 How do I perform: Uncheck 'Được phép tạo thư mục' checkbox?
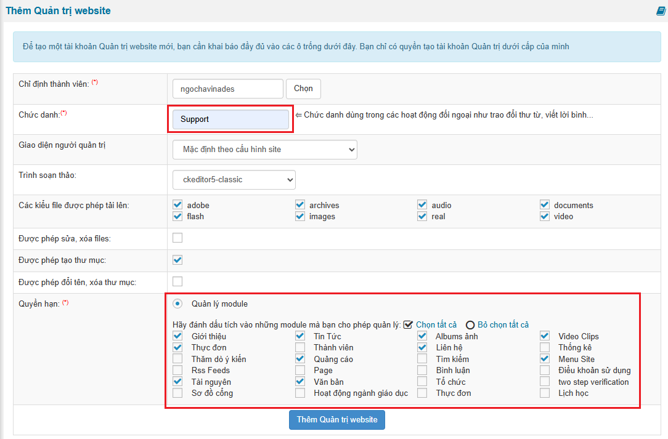click(x=177, y=260)
